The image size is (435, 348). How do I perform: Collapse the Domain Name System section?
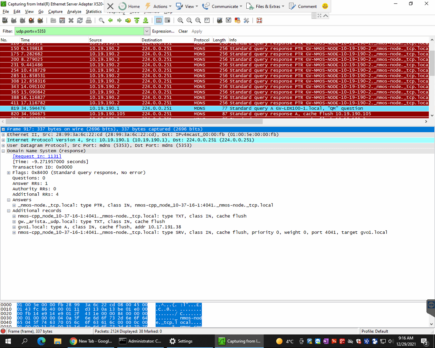(3, 151)
